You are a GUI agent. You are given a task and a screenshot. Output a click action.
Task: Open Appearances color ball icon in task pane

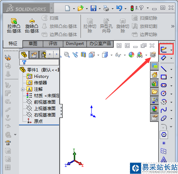point(154,109)
